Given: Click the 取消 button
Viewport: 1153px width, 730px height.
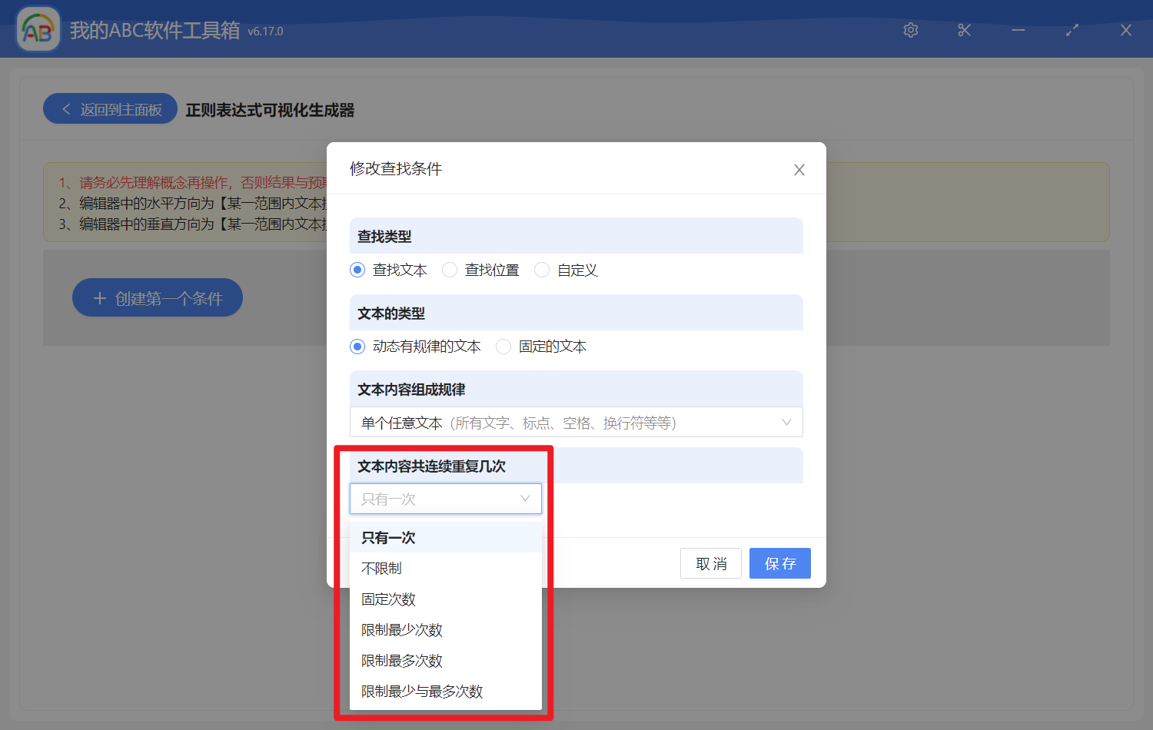Looking at the screenshot, I should [710, 563].
